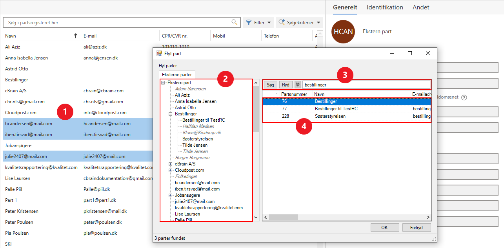Screen dimensions: 504x248
Task: Open the Filter dropdown arrow
Action: coord(269,23)
